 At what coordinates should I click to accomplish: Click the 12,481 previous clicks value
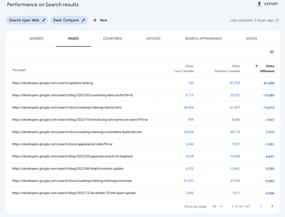point(235,169)
